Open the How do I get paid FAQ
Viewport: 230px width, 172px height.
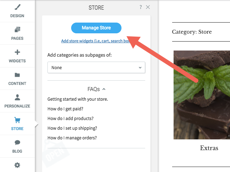point(65,109)
